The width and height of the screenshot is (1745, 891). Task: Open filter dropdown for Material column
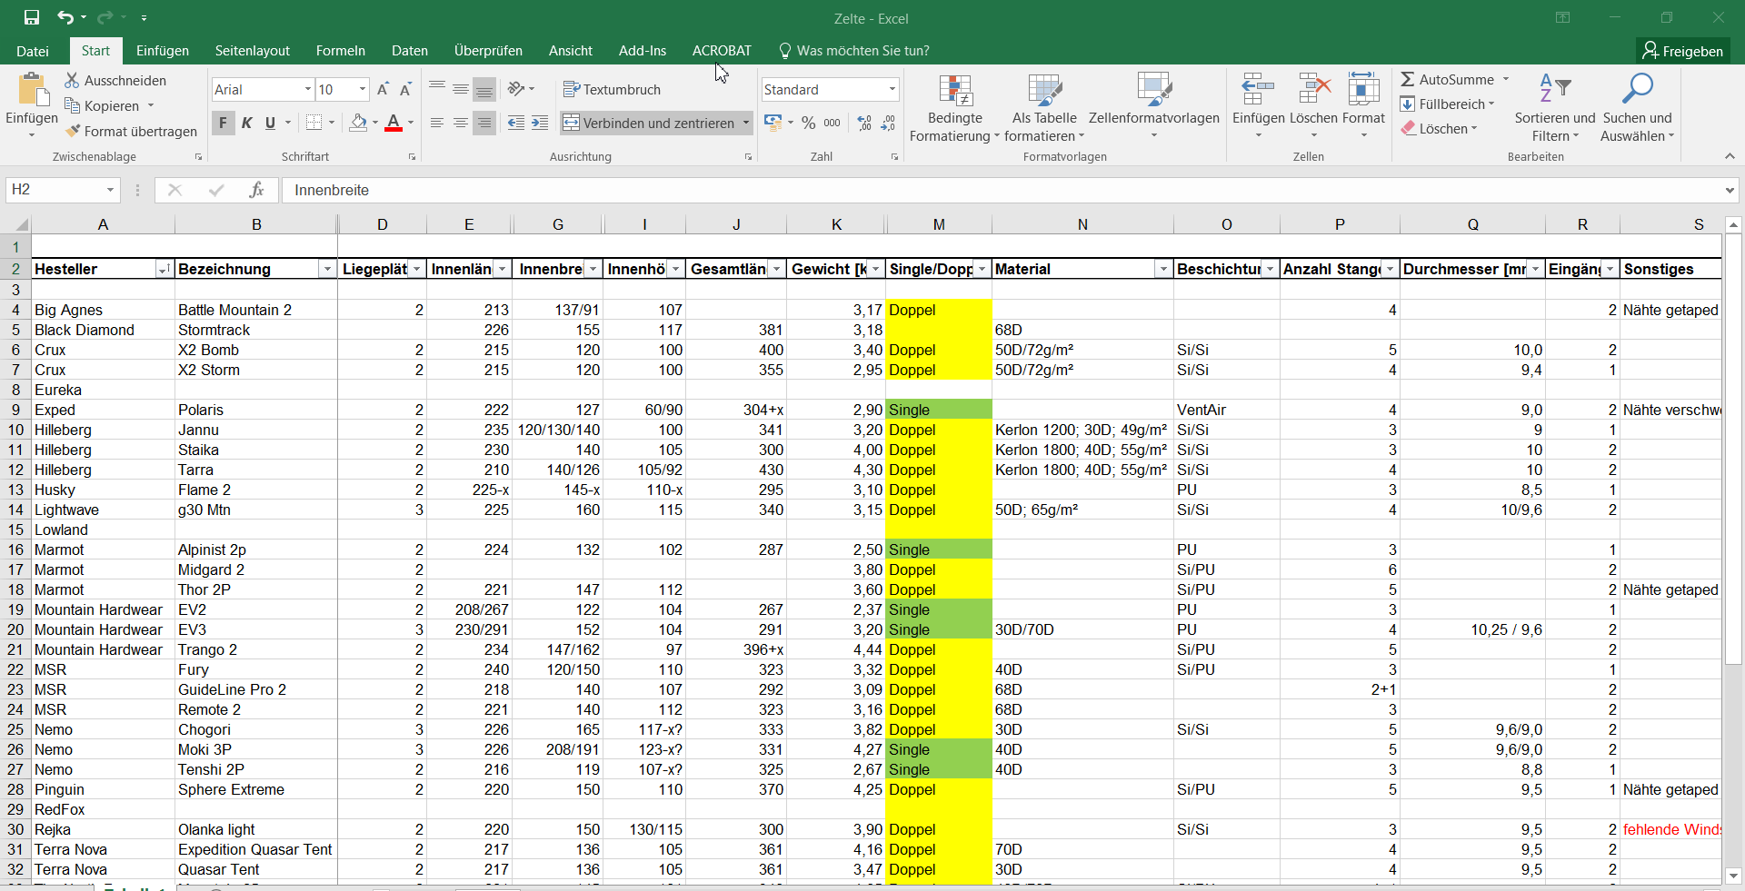tap(1163, 269)
